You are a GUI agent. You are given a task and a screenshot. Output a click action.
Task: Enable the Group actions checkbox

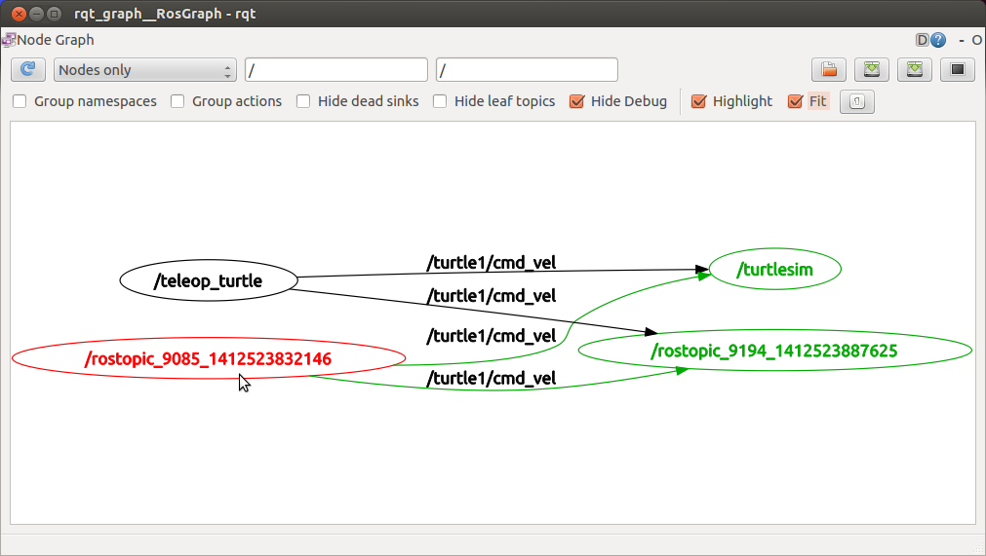[177, 101]
